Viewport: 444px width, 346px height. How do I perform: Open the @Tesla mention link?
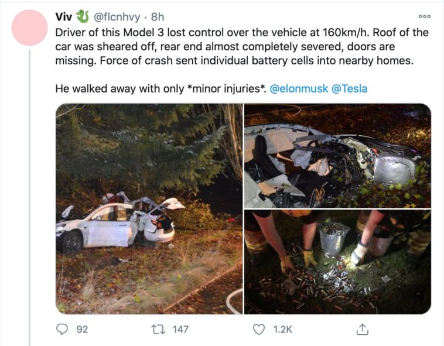pos(350,88)
